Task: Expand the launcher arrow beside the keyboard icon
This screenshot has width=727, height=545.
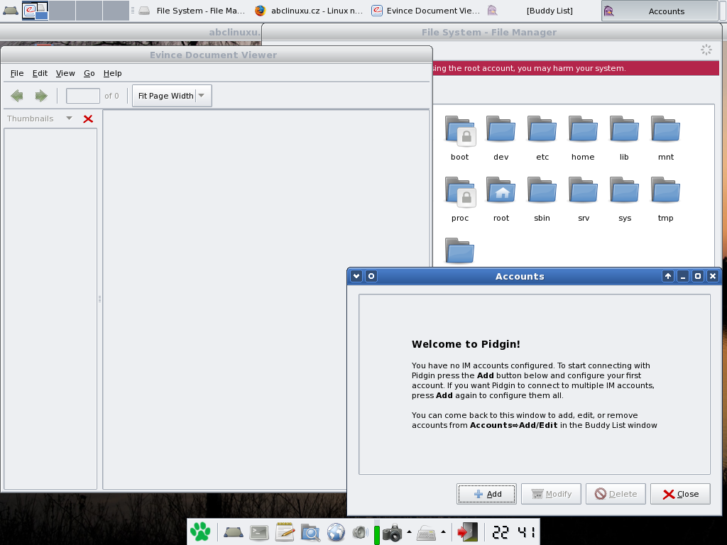Action: pyautogui.click(x=443, y=532)
